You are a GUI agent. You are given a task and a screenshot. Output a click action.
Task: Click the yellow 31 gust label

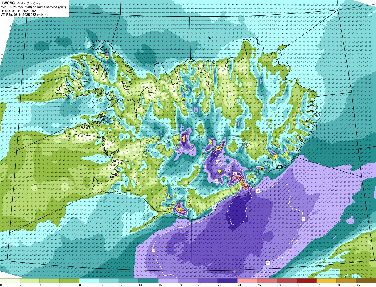(275, 156)
